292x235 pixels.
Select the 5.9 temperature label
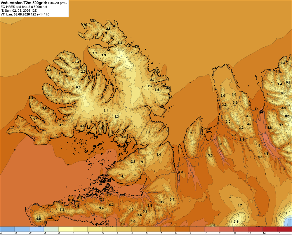coord(123,224)
